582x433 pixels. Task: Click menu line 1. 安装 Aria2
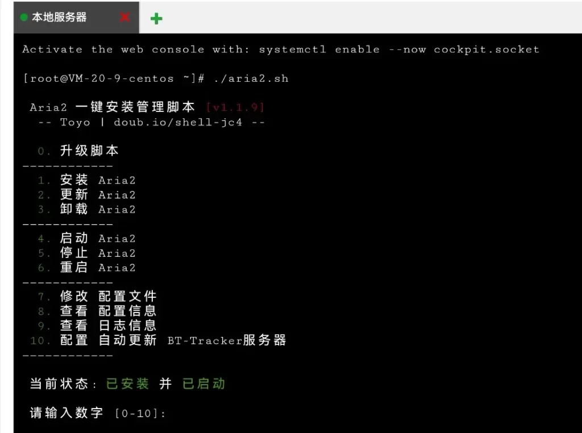click(86, 180)
